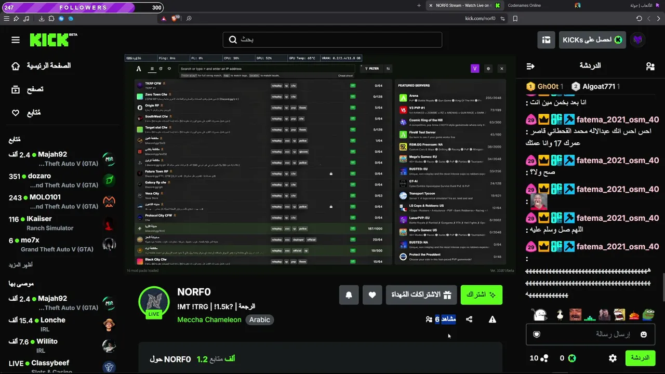
Task: Click the get KICKs button
Action: (592, 40)
